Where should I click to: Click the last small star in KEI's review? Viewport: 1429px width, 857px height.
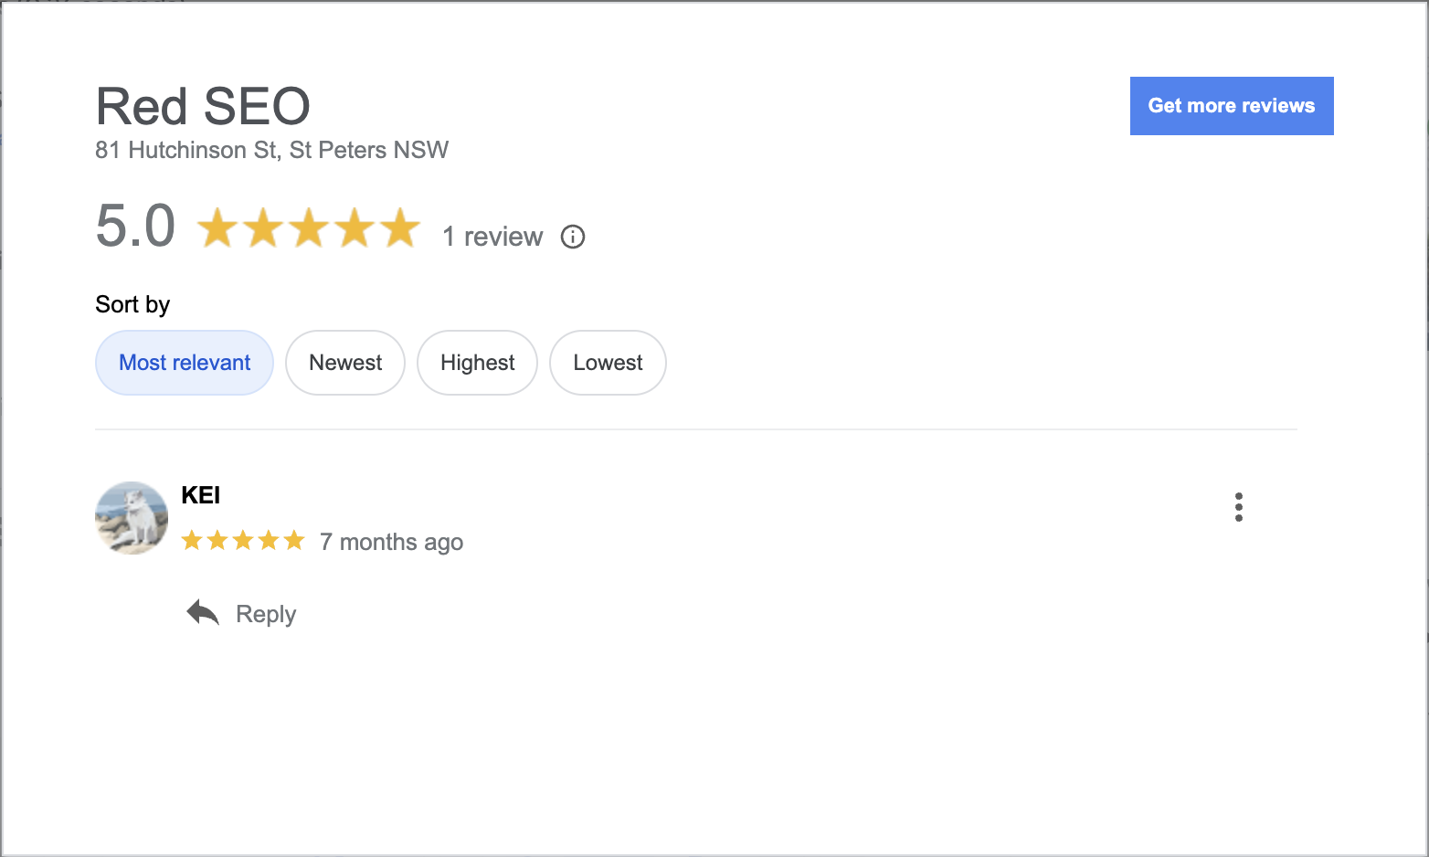294,541
